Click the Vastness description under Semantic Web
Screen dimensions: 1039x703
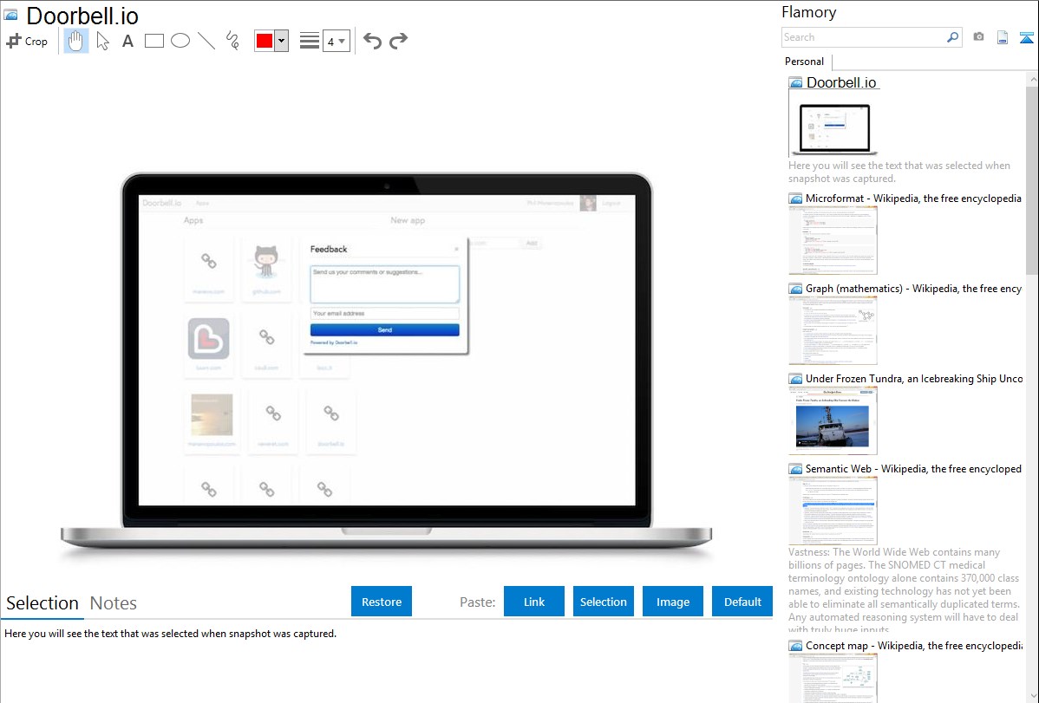905,590
